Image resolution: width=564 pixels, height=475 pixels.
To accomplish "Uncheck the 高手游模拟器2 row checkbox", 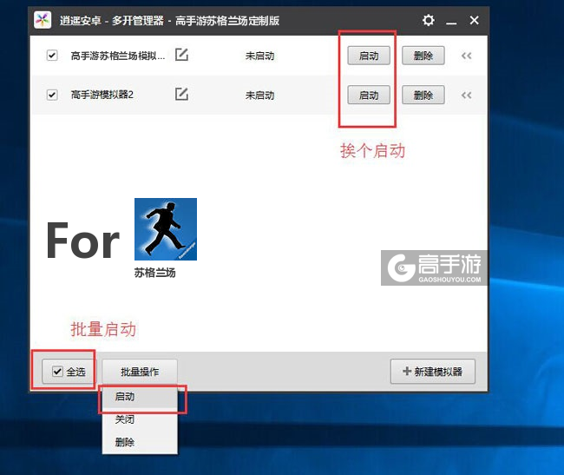I will pyautogui.click(x=52, y=95).
